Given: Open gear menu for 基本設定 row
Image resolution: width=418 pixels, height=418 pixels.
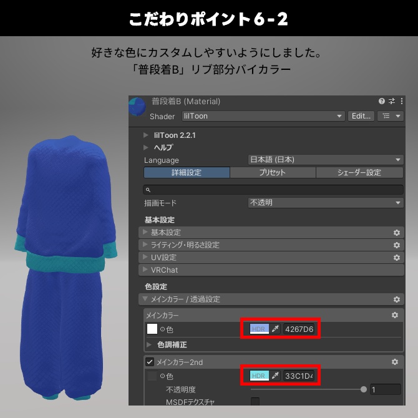Looking at the screenshot, I should (397, 233).
